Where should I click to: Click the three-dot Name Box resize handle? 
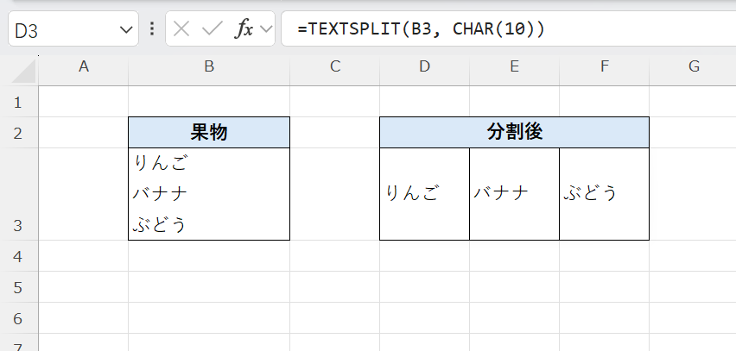153,28
